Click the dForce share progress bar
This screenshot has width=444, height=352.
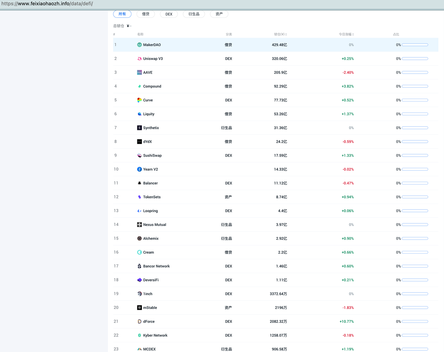(415, 321)
